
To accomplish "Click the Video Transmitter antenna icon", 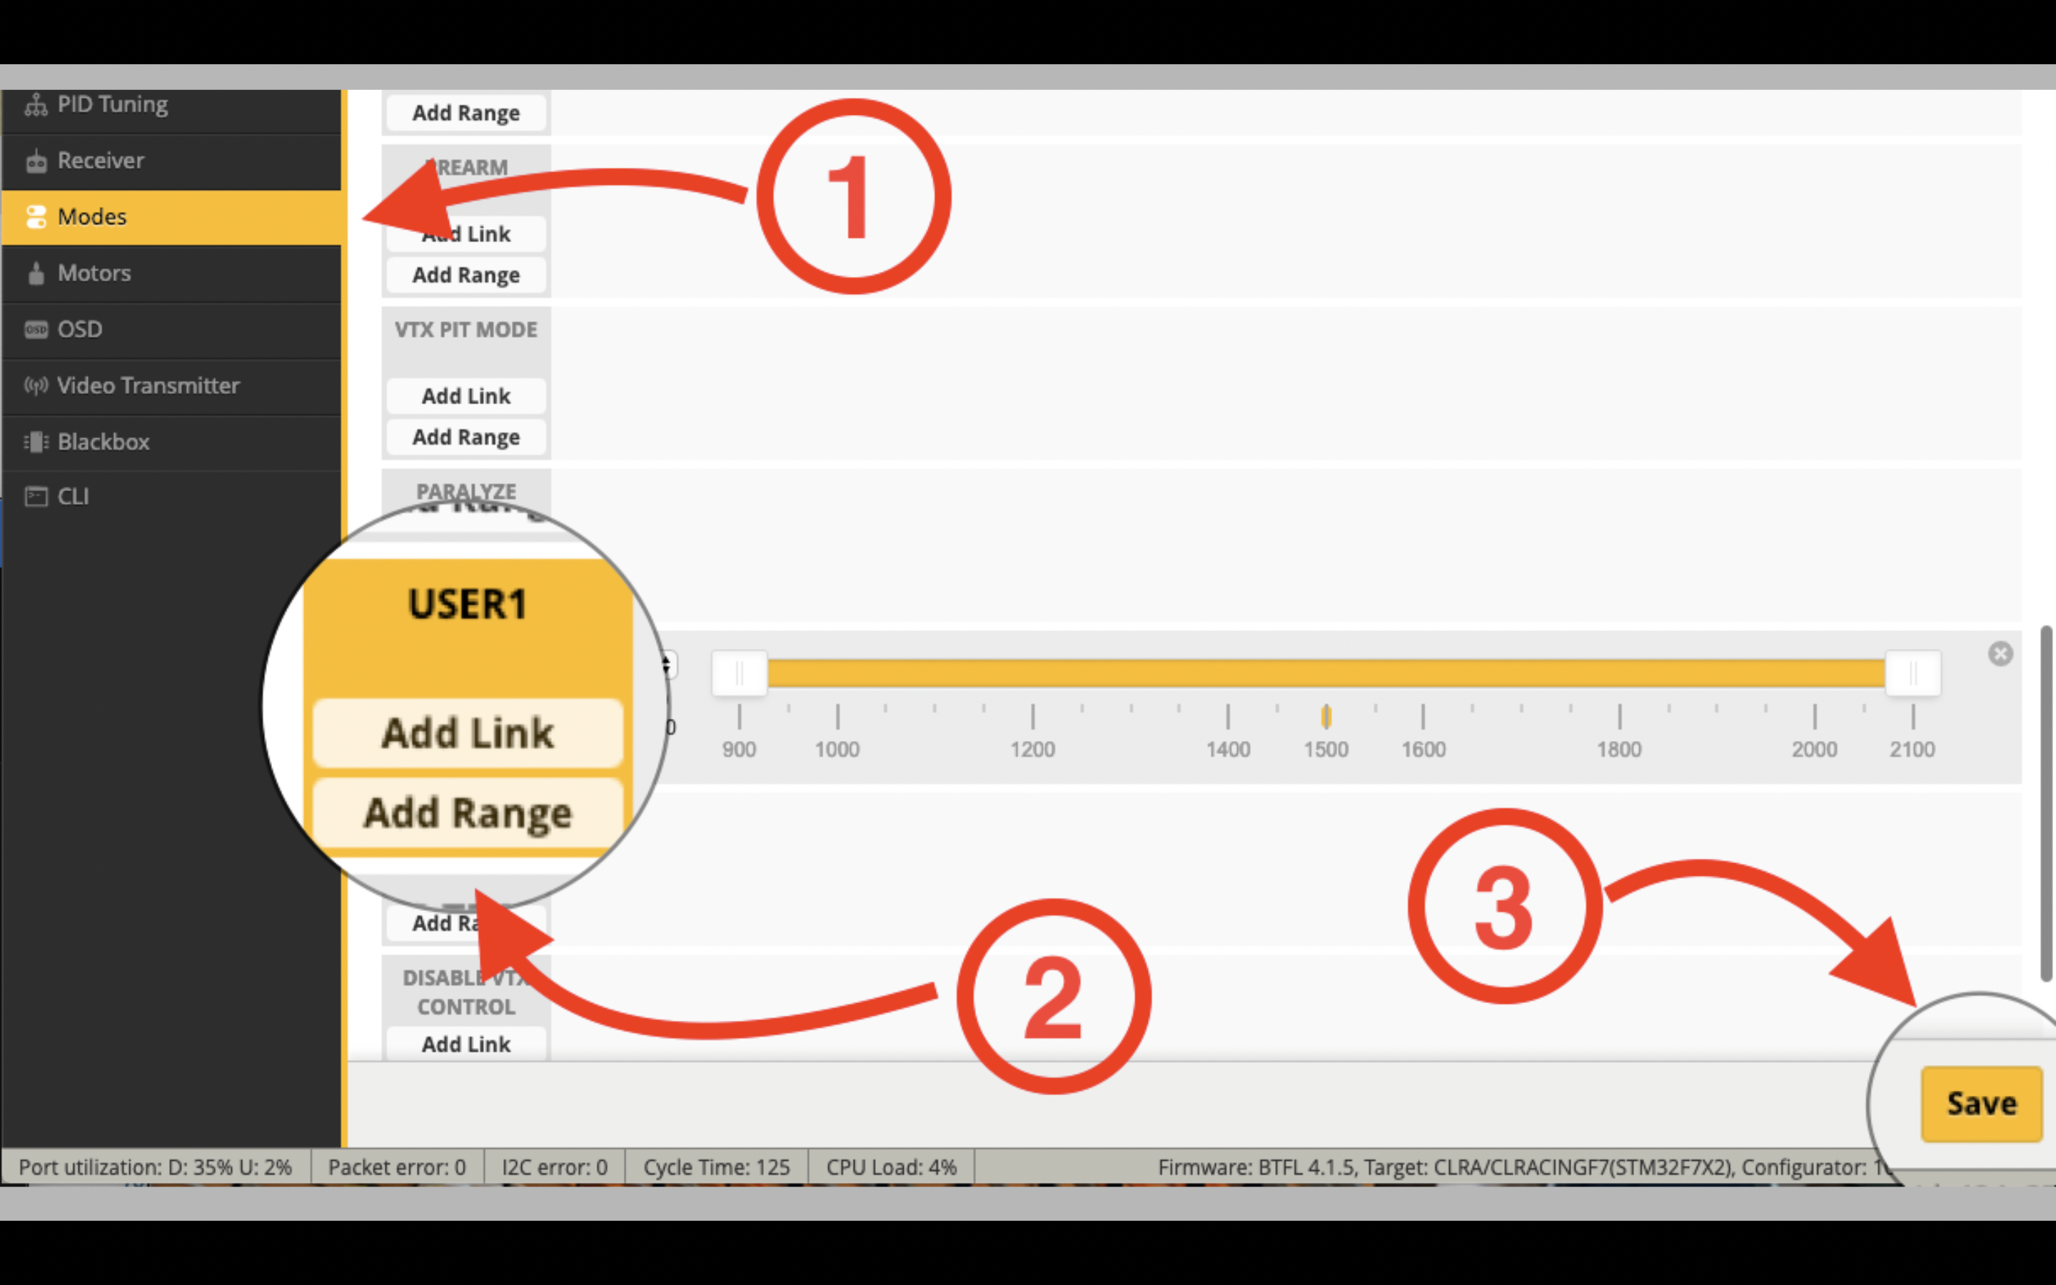I will [x=36, y=385].
